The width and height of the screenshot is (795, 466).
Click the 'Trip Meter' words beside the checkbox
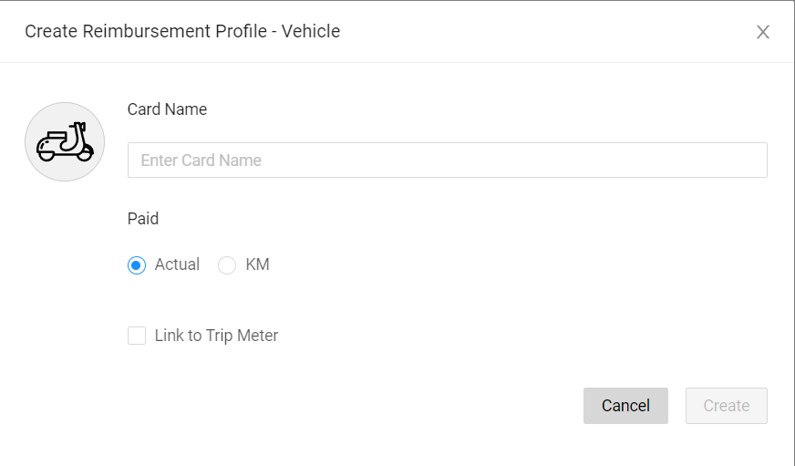coord(243,336)
